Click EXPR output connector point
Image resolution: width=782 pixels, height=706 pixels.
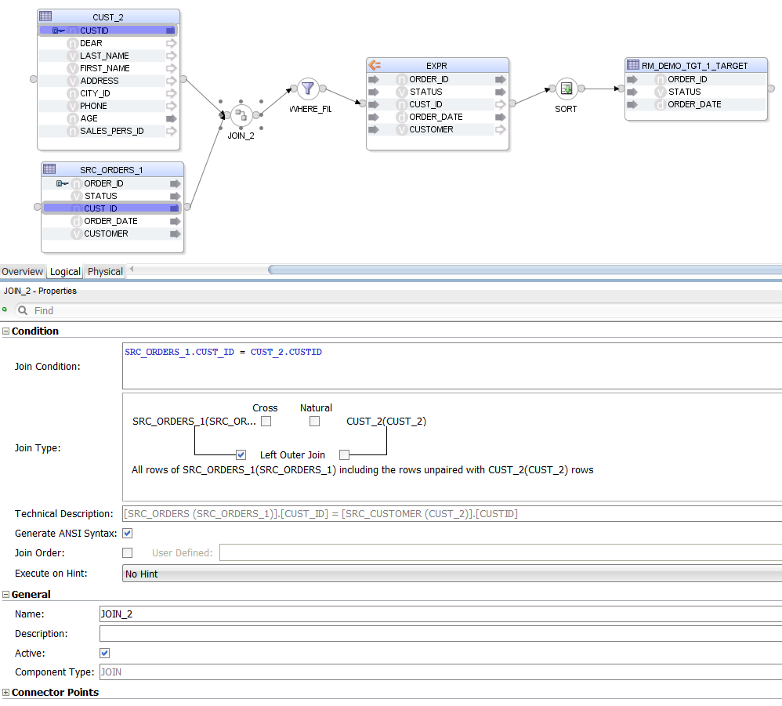pyautogui.click(x=512, y=103)
